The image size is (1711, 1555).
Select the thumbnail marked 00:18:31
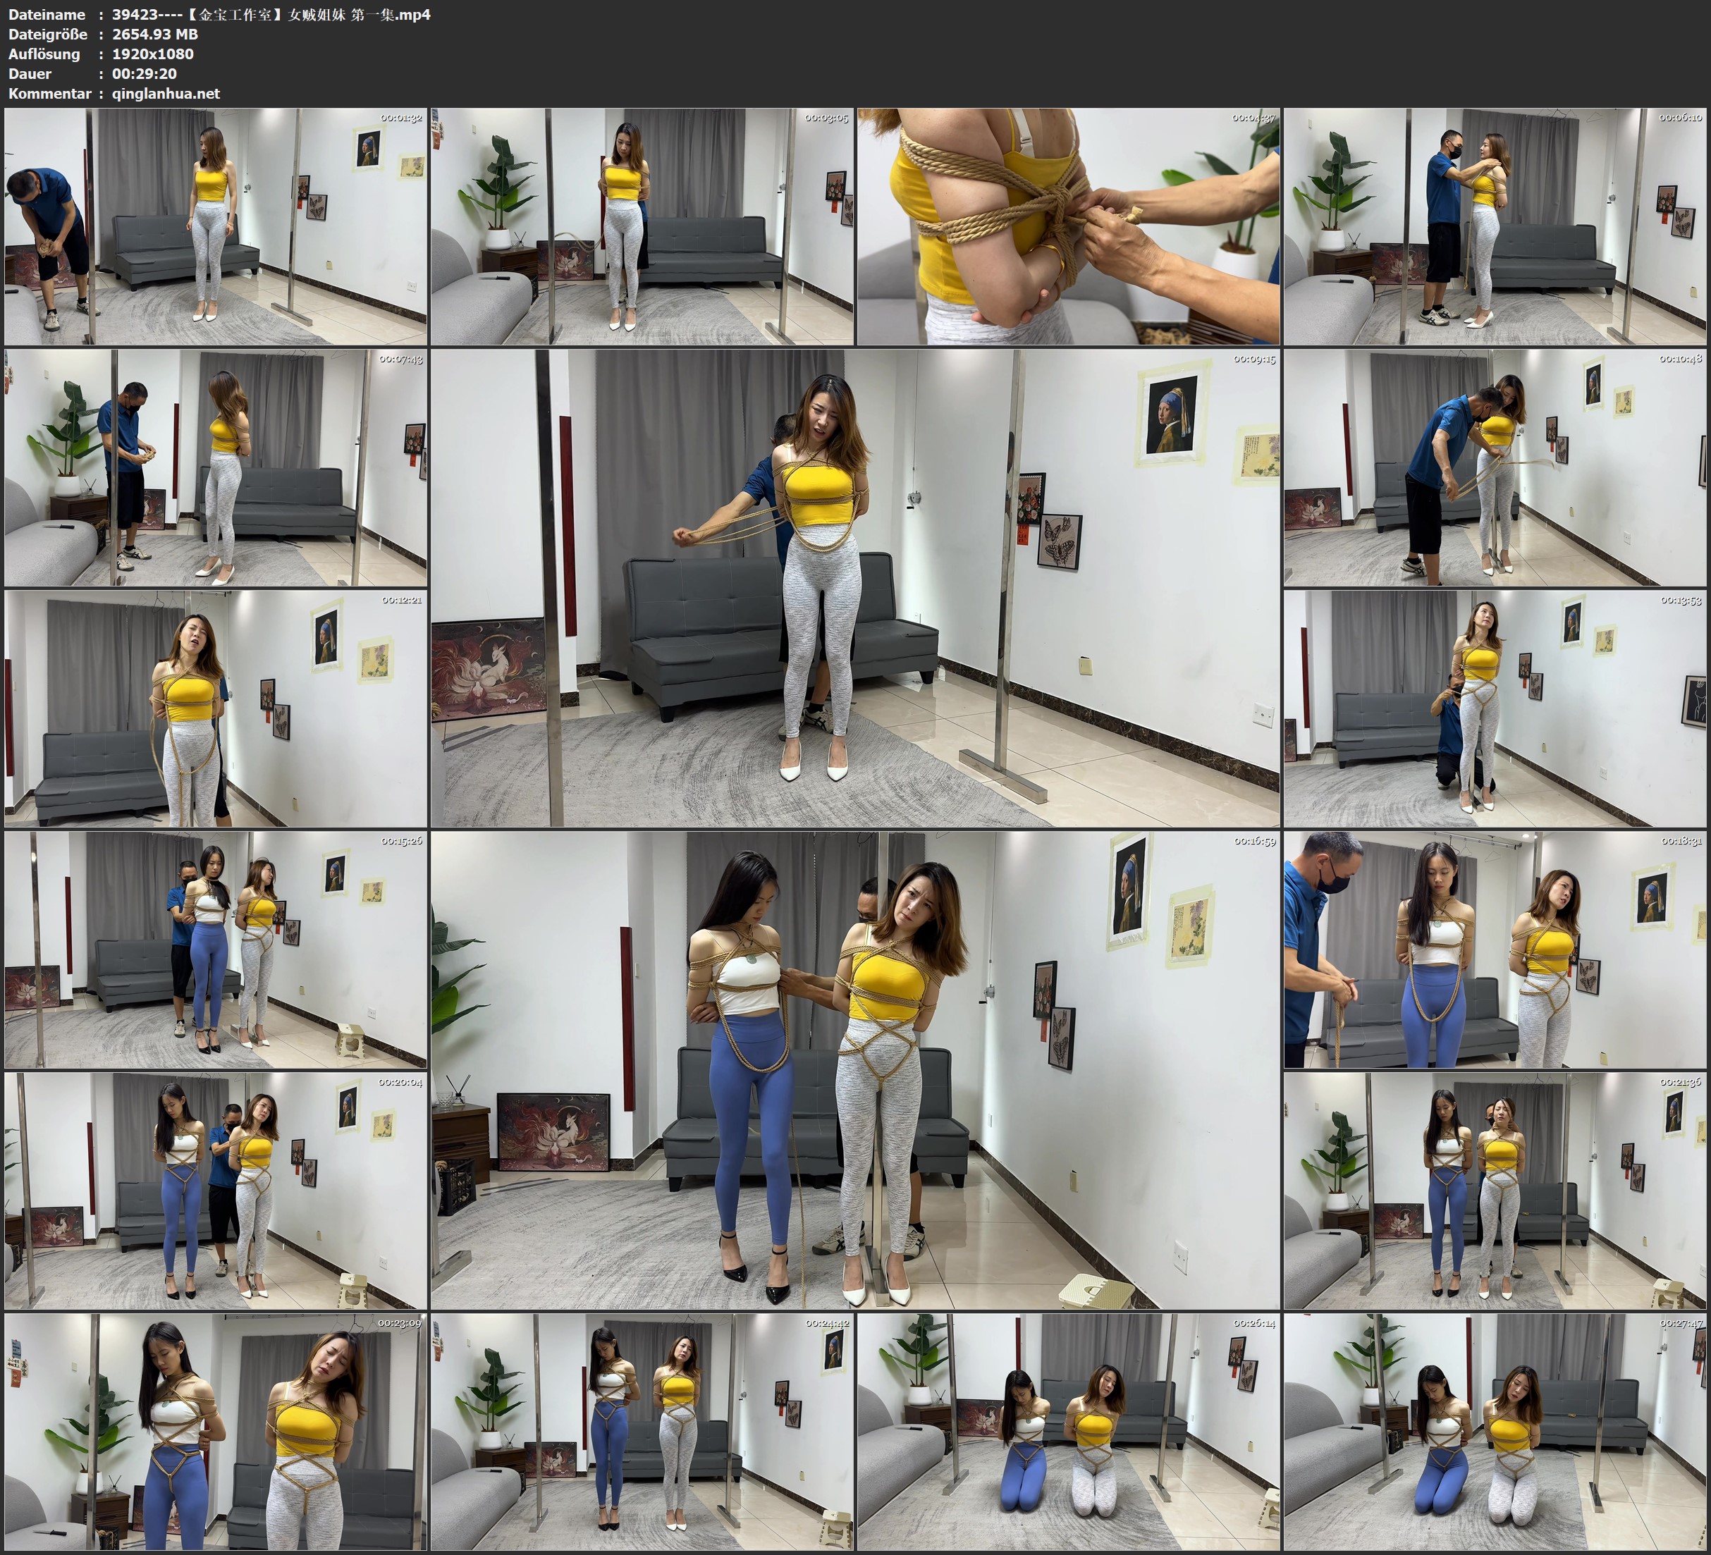[x=1495, y=949]
